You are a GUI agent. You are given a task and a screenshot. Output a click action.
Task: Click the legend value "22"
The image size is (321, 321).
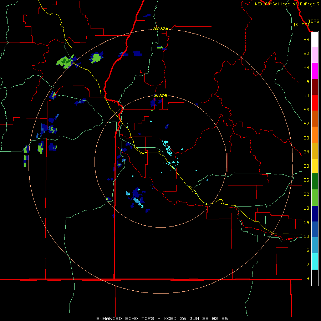pyautogui.click(x=306, y=194)
